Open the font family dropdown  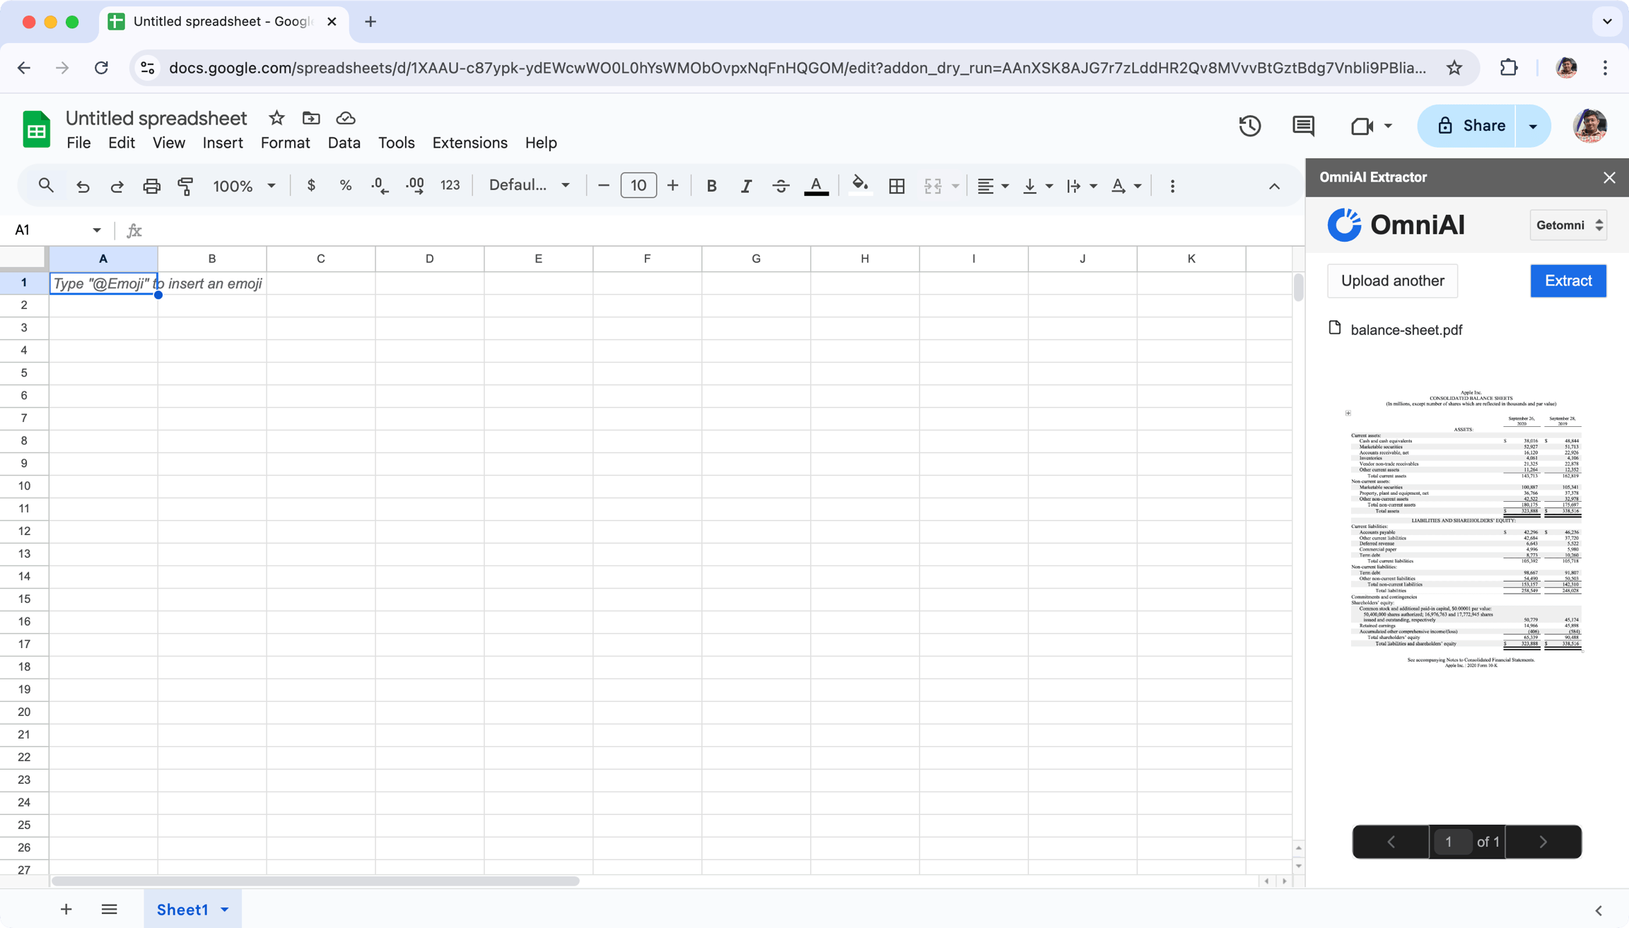click(529, 185)
